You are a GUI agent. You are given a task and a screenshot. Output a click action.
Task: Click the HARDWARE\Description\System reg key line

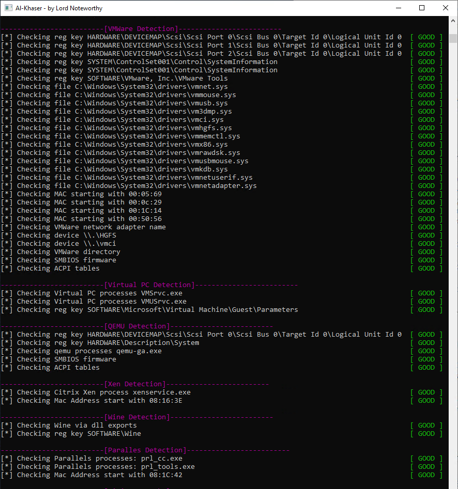click(100, 343)
